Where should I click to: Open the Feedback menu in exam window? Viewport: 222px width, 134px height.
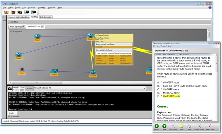coord(164,46)
